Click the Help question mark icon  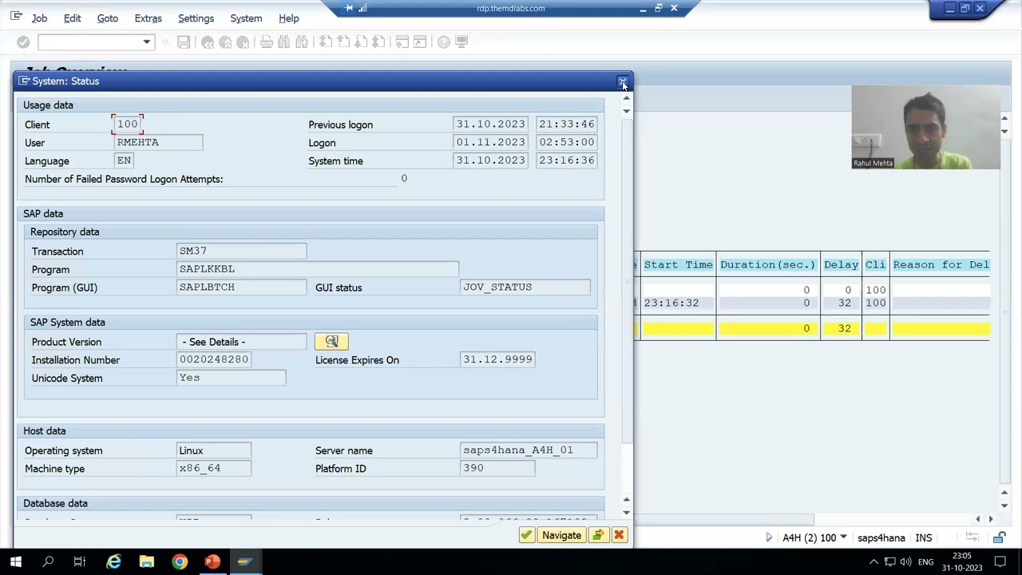pos(444,42)
